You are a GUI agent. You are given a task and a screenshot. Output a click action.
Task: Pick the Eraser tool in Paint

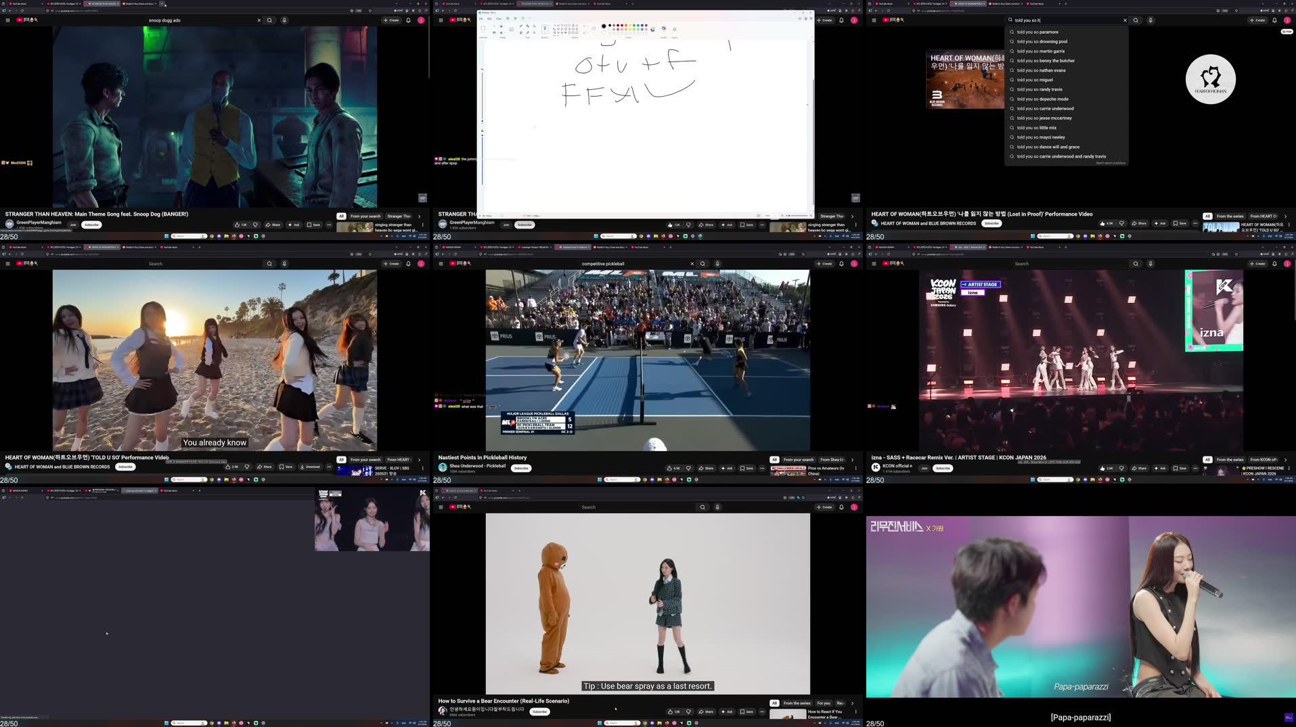point(520,32)
